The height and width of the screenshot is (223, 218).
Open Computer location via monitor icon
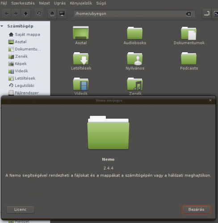click(62, 14)
